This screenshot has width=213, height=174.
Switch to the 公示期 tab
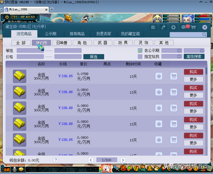click(x=50, y=34)
